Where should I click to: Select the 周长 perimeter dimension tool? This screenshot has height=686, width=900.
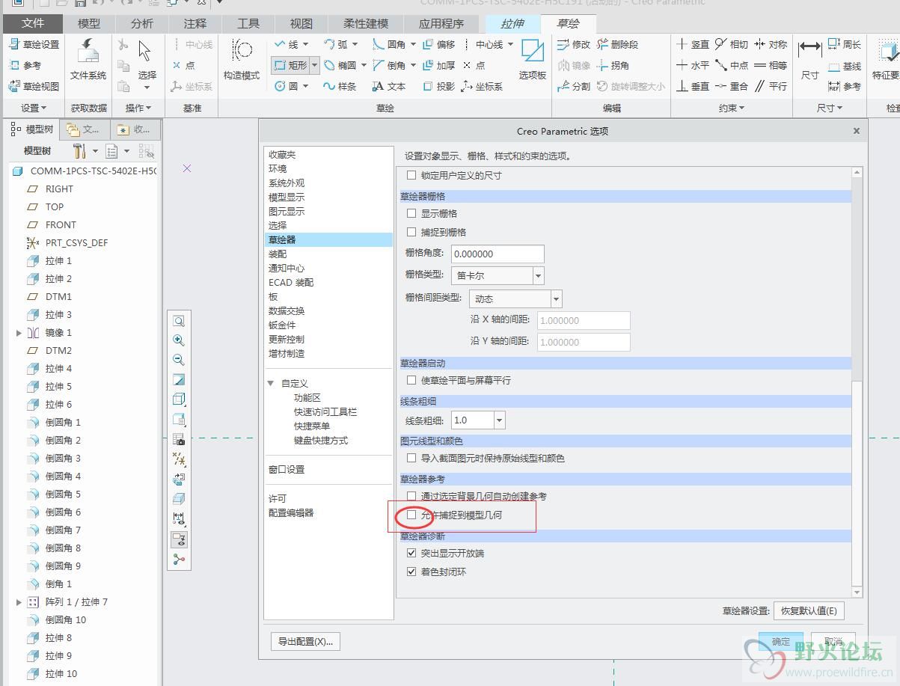(845, 45)
